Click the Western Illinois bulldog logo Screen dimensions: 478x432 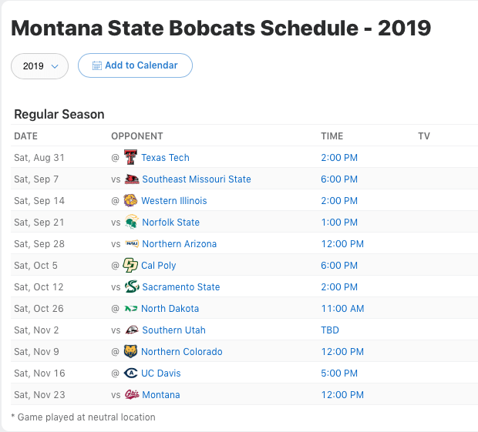(x=130, y=200)
